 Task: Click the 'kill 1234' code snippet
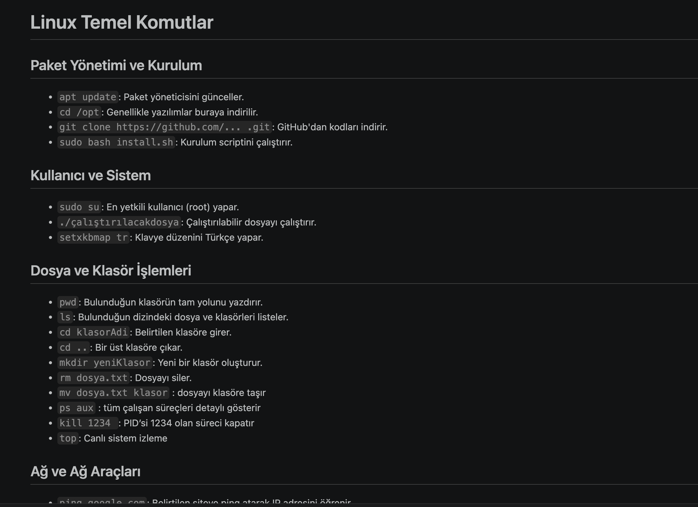point(88,423)
